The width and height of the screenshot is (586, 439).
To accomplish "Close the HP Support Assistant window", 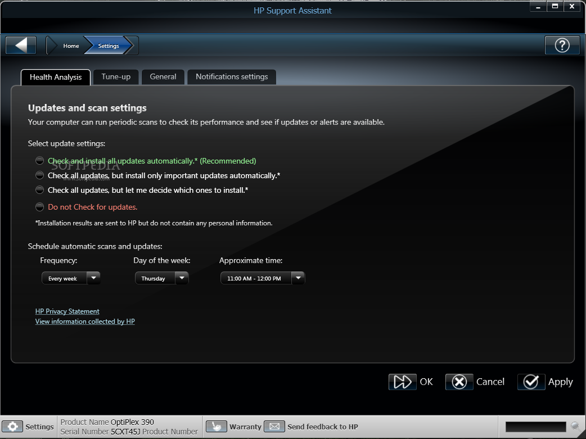I will [x=572, y=6].
